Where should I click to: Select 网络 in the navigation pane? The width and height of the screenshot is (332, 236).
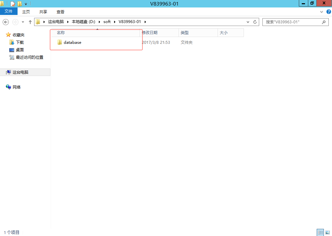pyautogui.click(x=17, y=87)
